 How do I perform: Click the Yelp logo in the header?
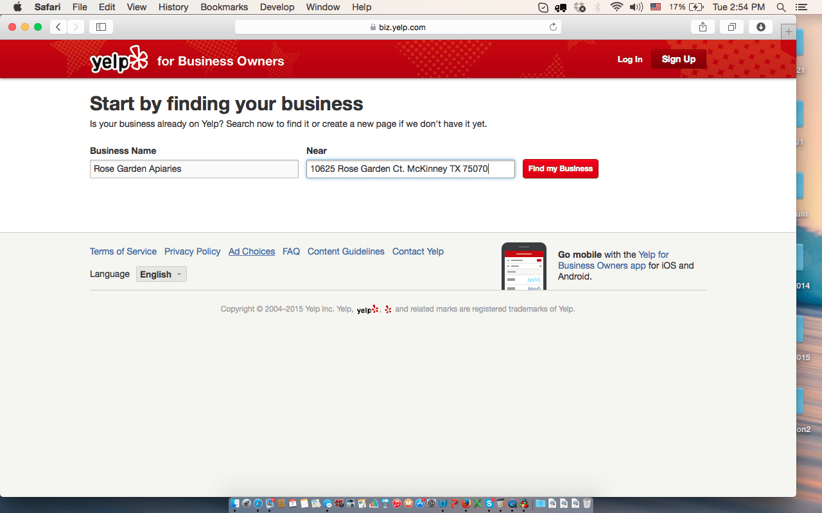pos(119,60)
